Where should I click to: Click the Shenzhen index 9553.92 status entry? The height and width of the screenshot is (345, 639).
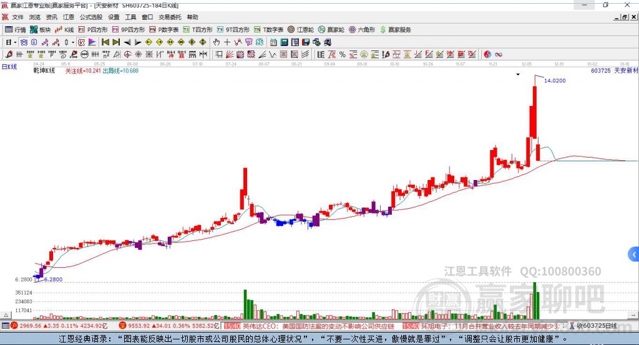[x=170, y=326]
